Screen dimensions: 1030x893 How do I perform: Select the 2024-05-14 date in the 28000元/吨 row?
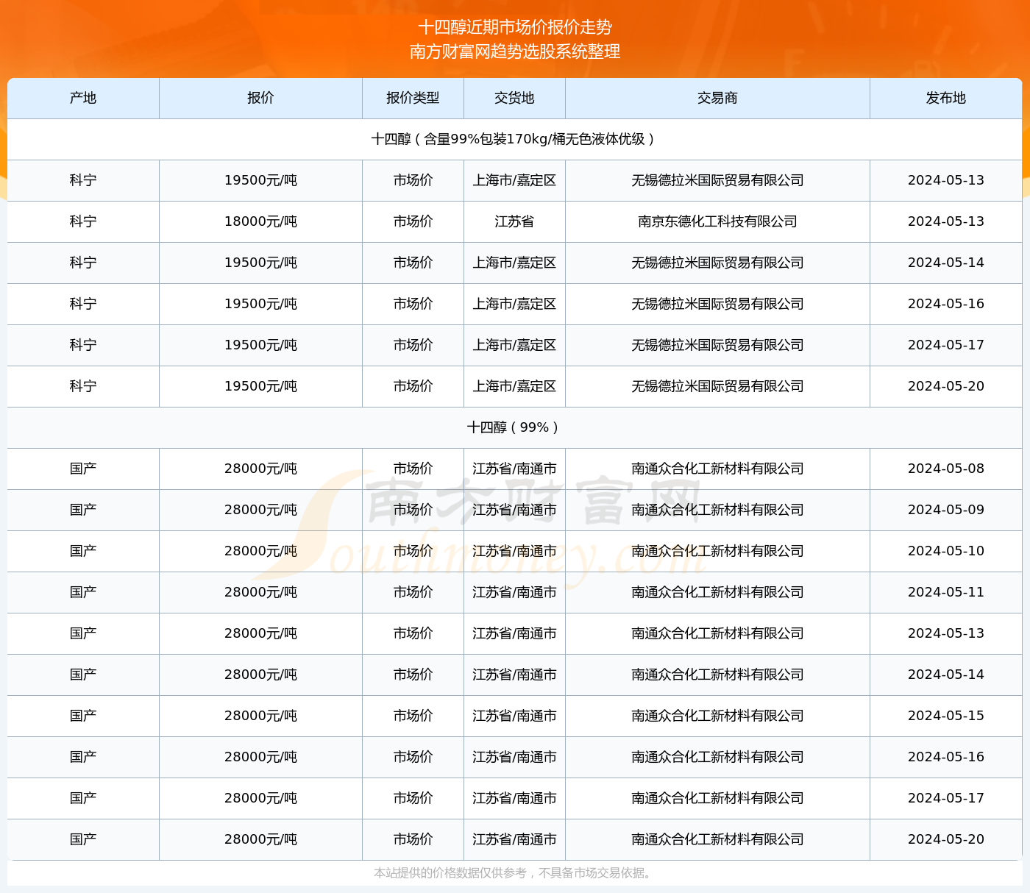(946, 675)
